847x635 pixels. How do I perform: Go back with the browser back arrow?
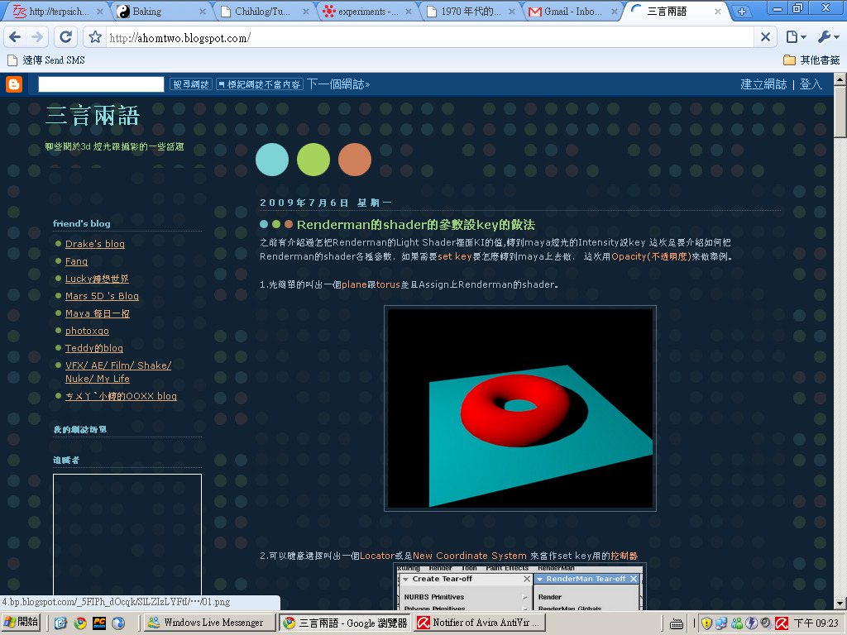click(x=15, y=36)
